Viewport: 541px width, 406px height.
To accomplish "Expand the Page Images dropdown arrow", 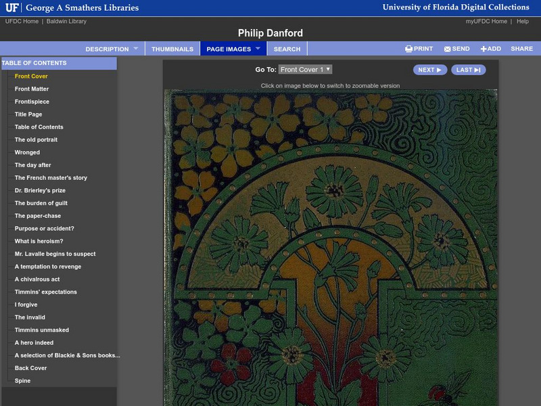I will click(258, 49).
